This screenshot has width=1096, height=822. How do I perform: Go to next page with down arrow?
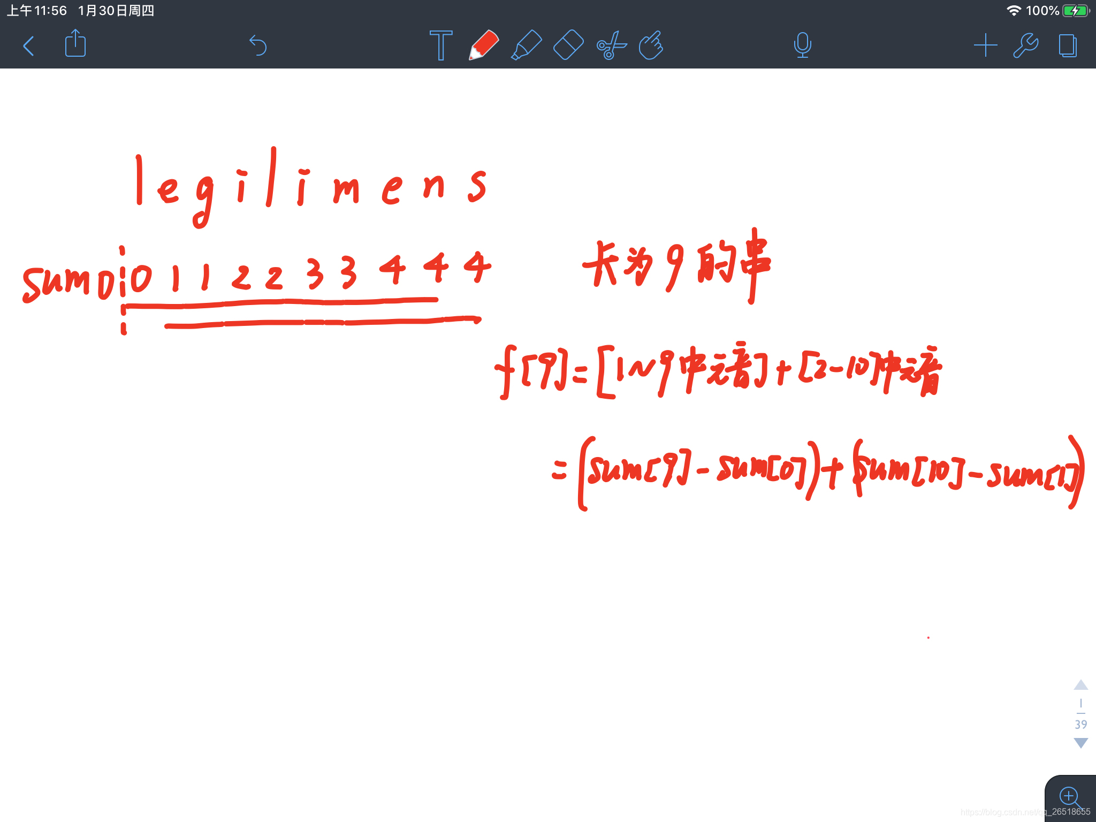(1081, 743)
